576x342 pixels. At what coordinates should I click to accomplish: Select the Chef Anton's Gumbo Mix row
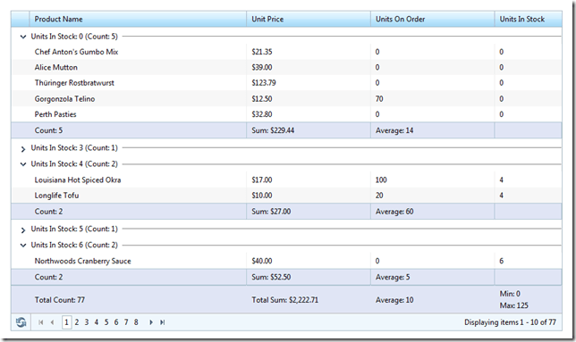(287, 52)
